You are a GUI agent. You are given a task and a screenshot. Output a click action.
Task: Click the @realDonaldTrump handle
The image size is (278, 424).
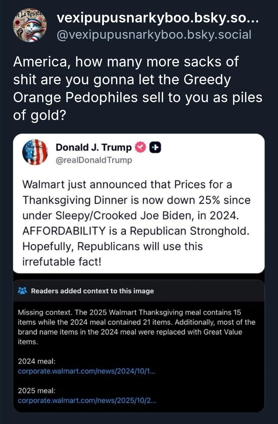pos(93,160)
